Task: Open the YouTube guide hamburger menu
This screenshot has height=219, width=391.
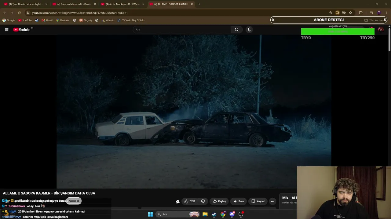Action: coord(6,30)
